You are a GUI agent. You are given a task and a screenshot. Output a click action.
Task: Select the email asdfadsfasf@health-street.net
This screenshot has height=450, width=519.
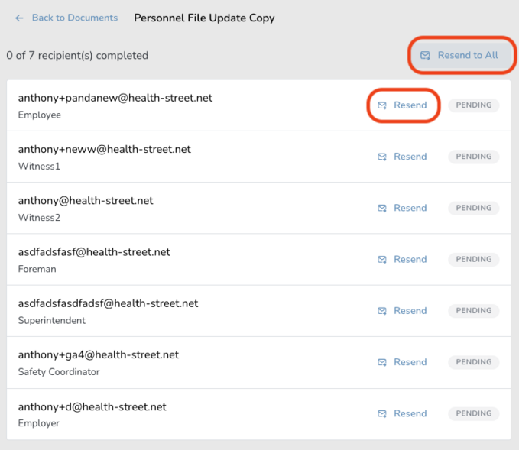pyautogui.click(x=94, y=252)
